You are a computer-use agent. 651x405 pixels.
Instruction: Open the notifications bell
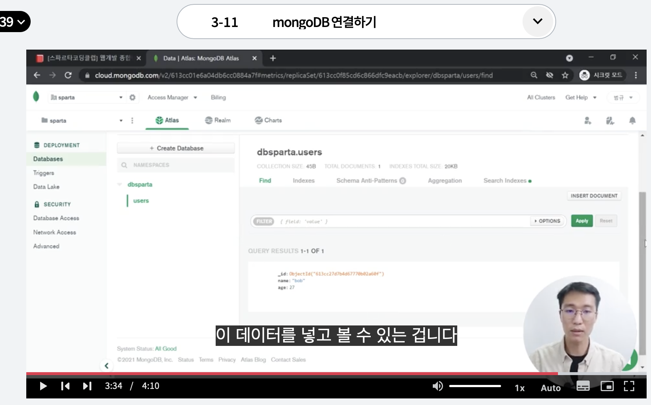[x=632, y=120]
